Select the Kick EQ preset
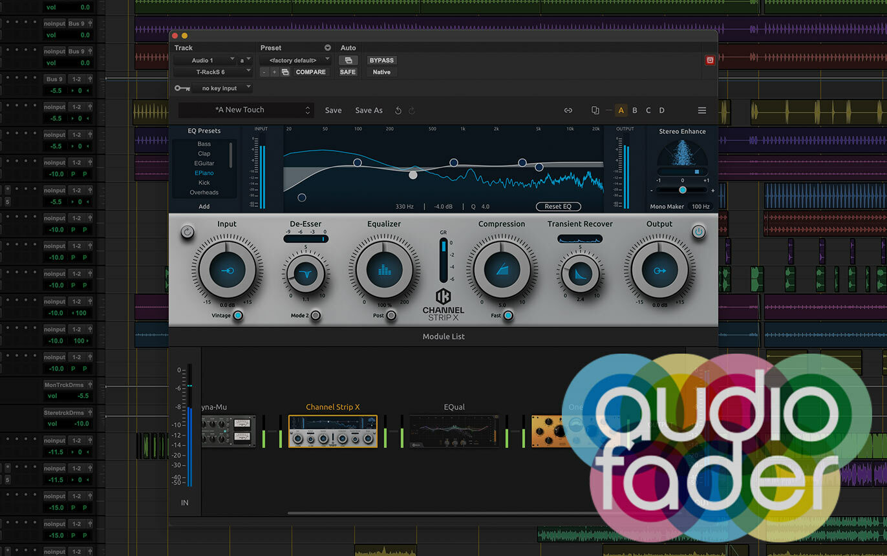The image size is (887, 556). pyautogui.click(x=204, y=183)
